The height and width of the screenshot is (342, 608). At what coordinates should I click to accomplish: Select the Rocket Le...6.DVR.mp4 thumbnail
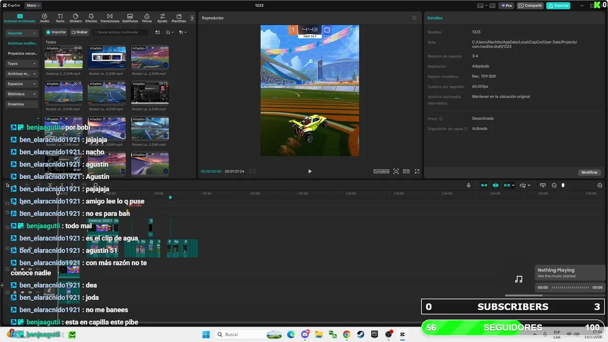coord(150,92)
